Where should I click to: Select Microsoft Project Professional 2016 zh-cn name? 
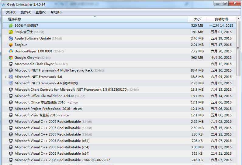coord(48,109)
